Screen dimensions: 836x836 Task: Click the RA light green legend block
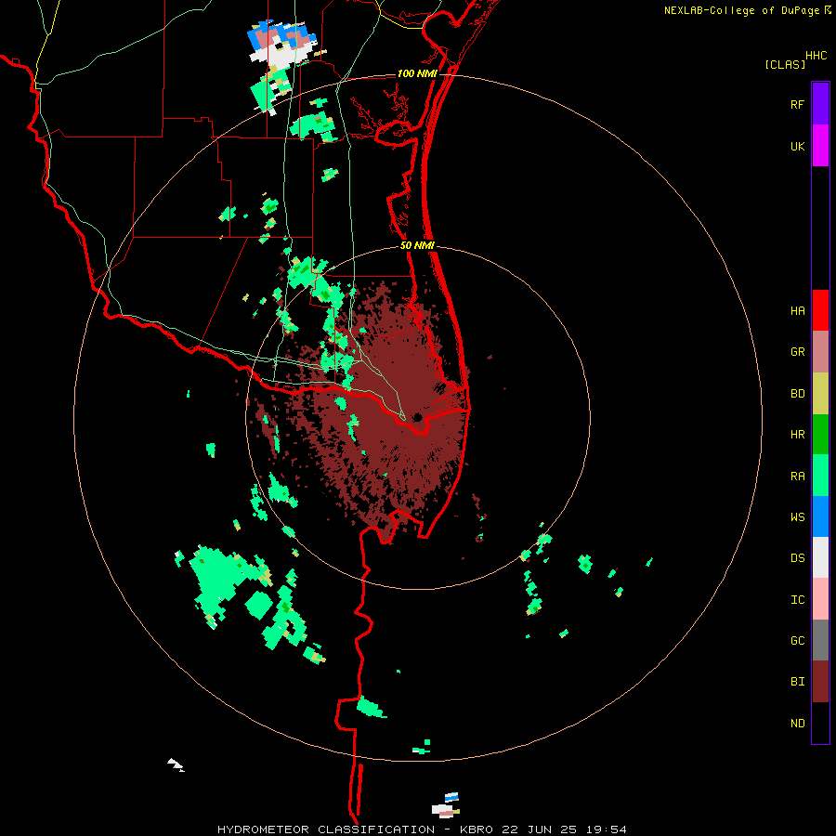coord(820,476)
